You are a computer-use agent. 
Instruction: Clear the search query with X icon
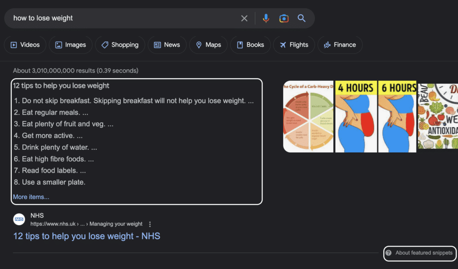pos(244,18)
